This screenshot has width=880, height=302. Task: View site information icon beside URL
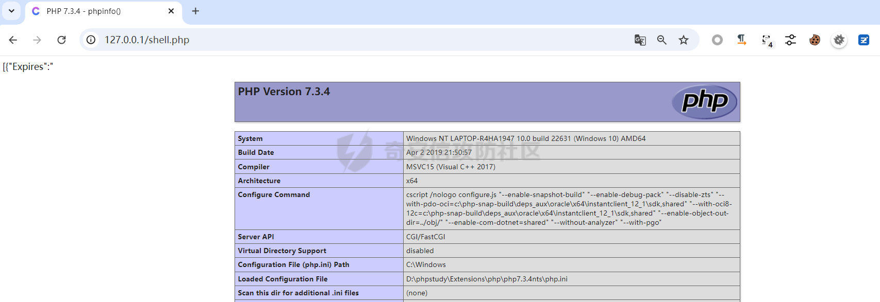tap(91, 40)
